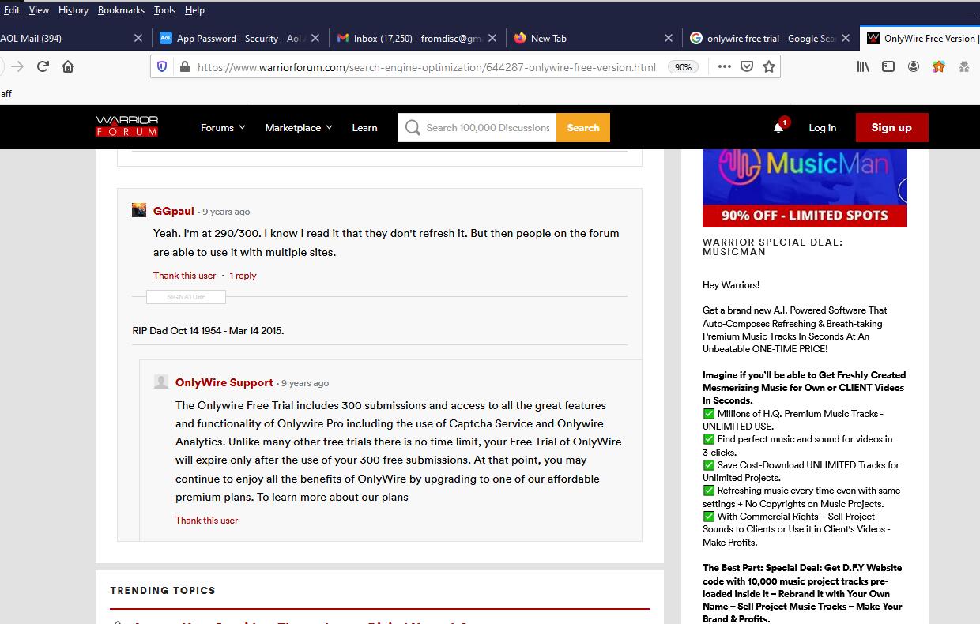Bookmark this page with the star

(769, 67)
